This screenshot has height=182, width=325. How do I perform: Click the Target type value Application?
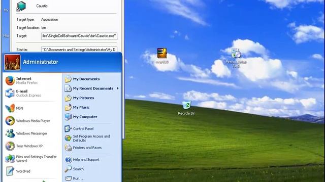click(x=50, y=20)
